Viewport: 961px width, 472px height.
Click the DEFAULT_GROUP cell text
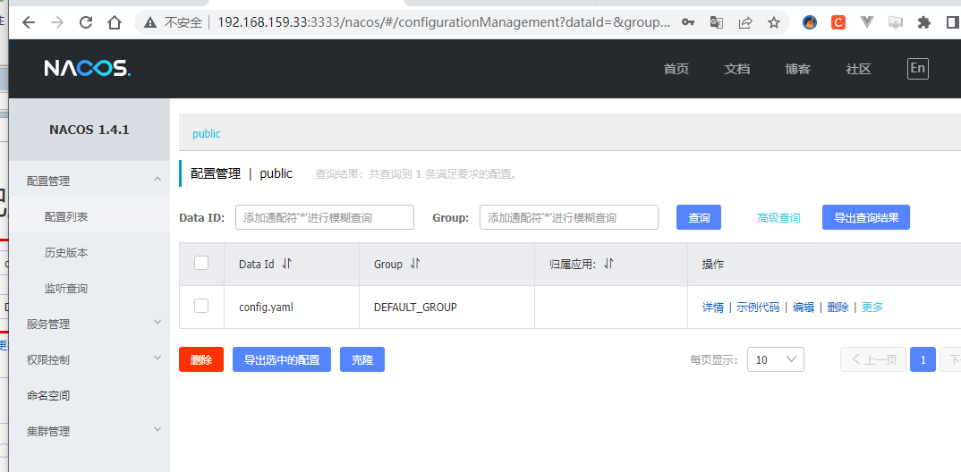(x=415, y=308)
